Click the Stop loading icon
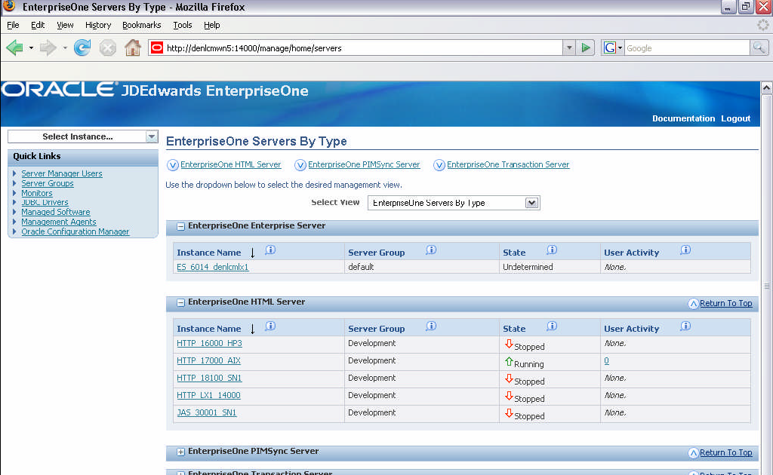The image size is (773, 475). click(107, 47)
